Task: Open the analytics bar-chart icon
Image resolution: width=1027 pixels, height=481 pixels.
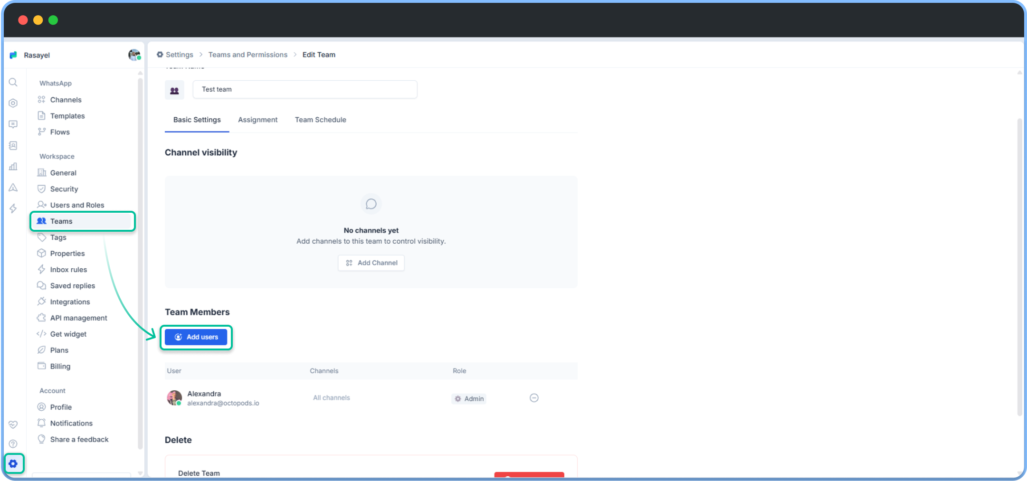Action: pos(13,166)
